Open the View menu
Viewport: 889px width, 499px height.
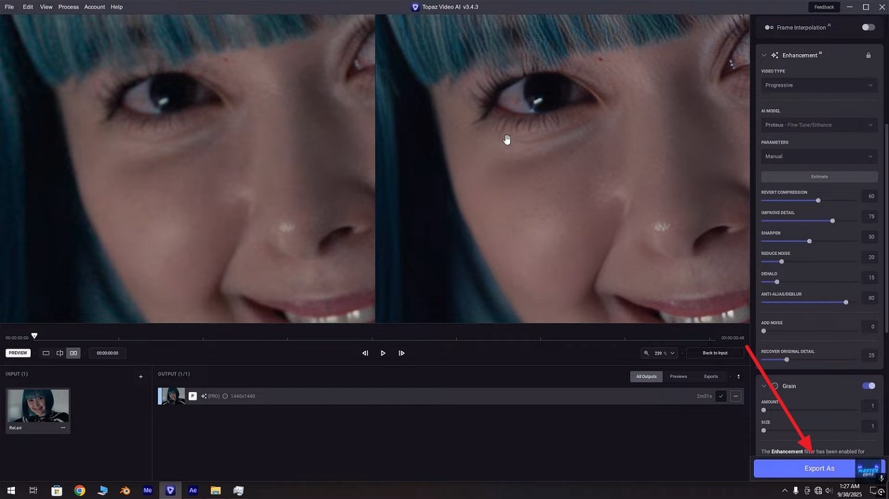[x=47, y=7]
